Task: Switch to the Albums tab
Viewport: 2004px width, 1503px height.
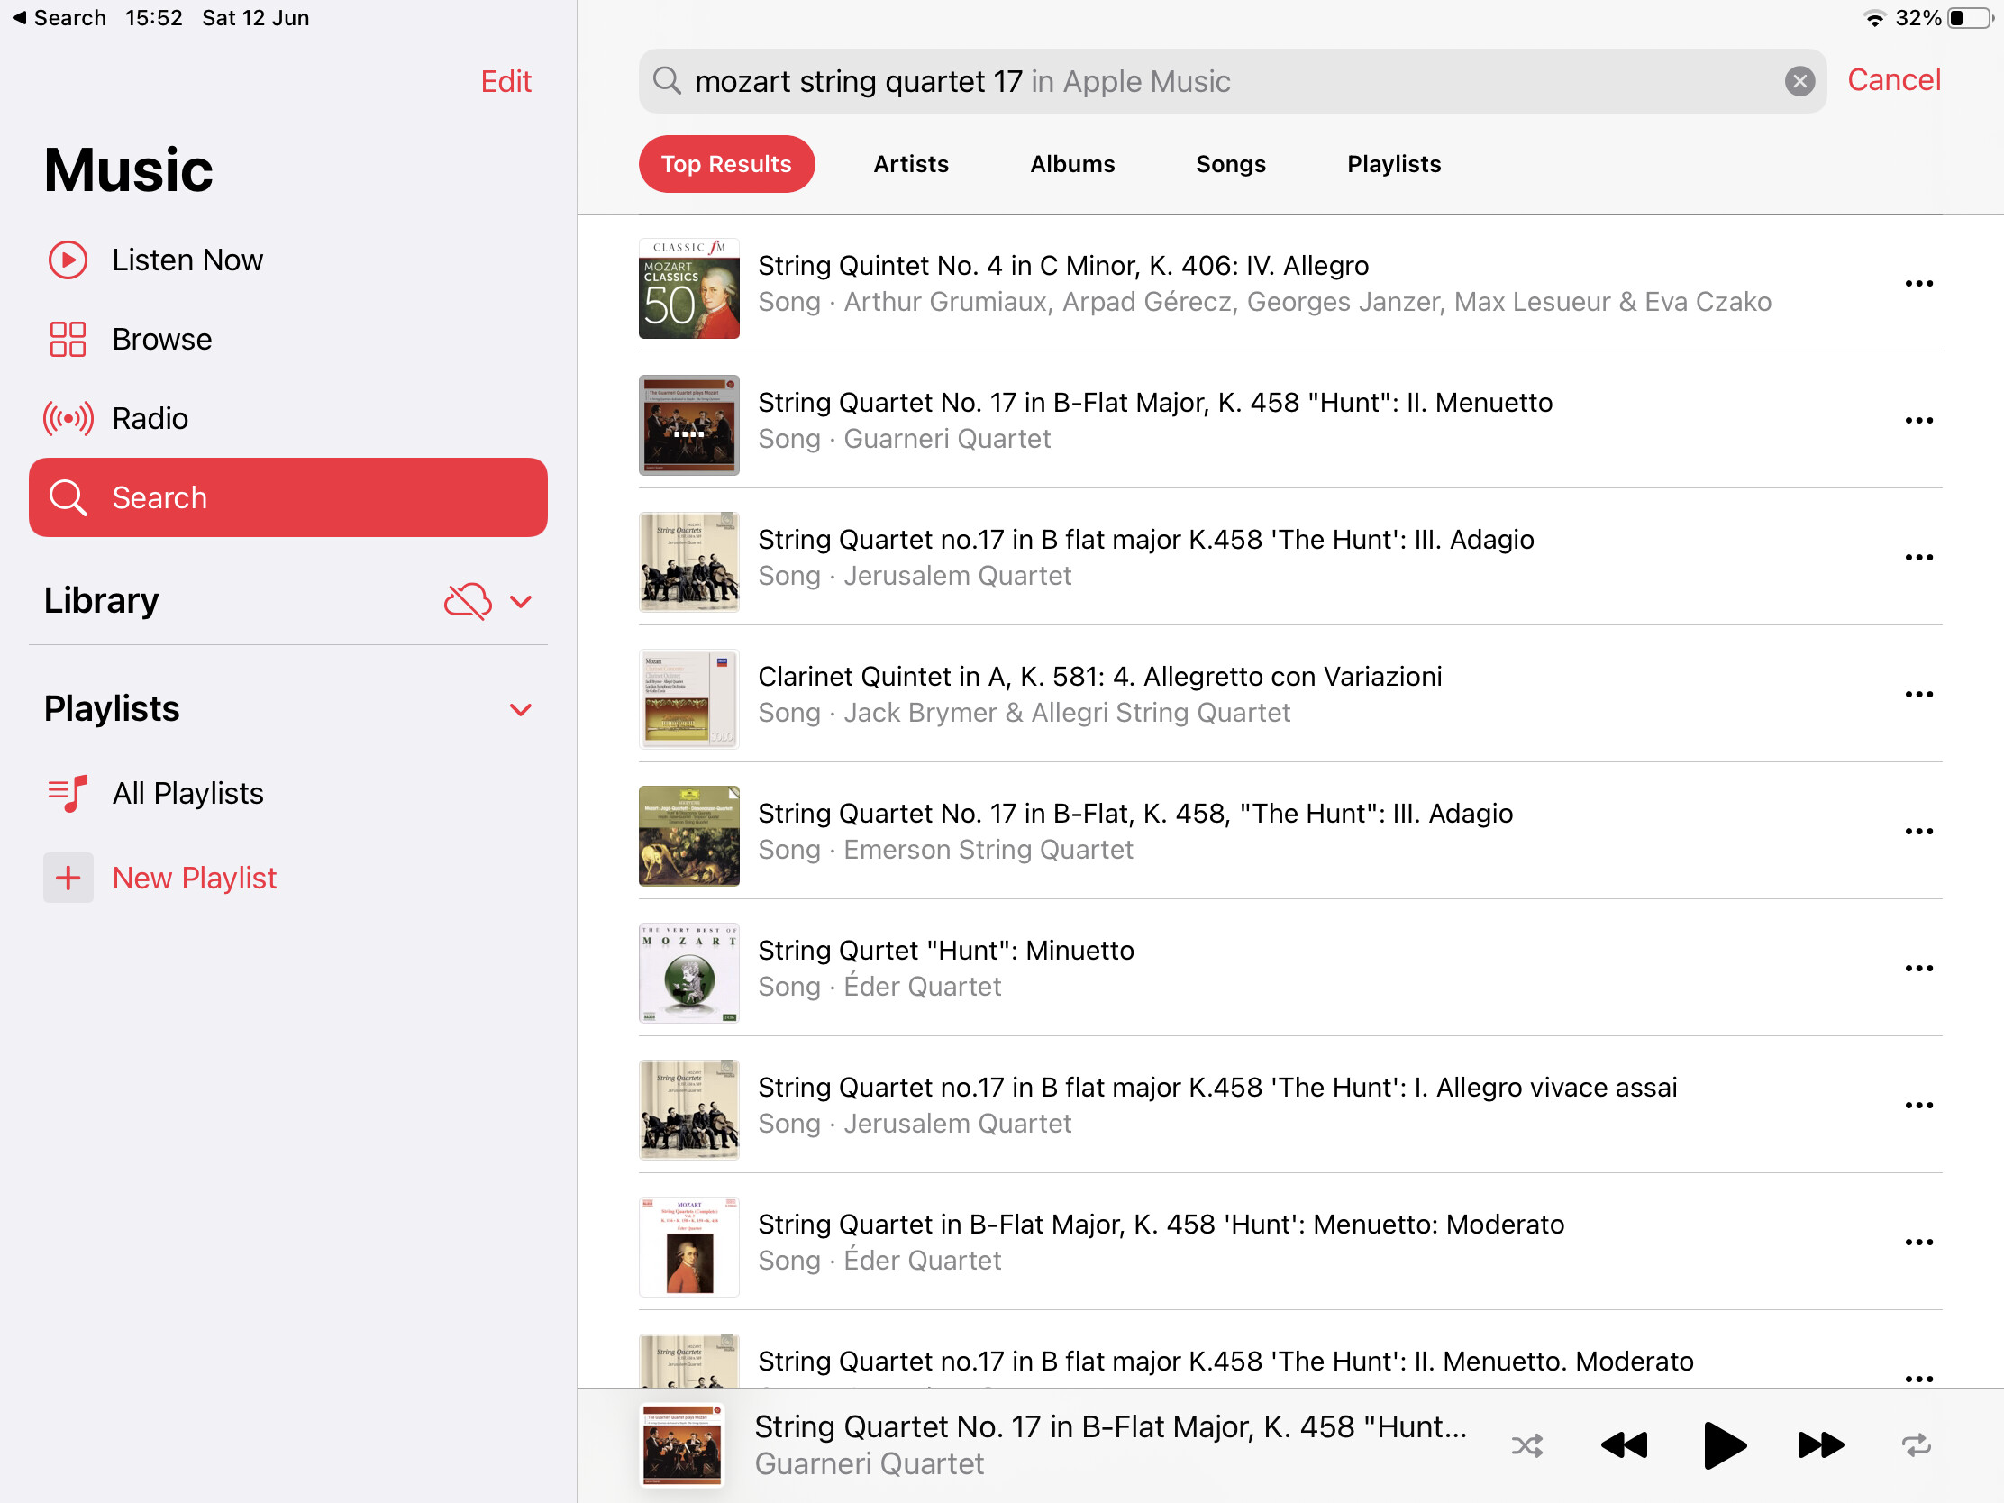Action: pos(1071,164)
